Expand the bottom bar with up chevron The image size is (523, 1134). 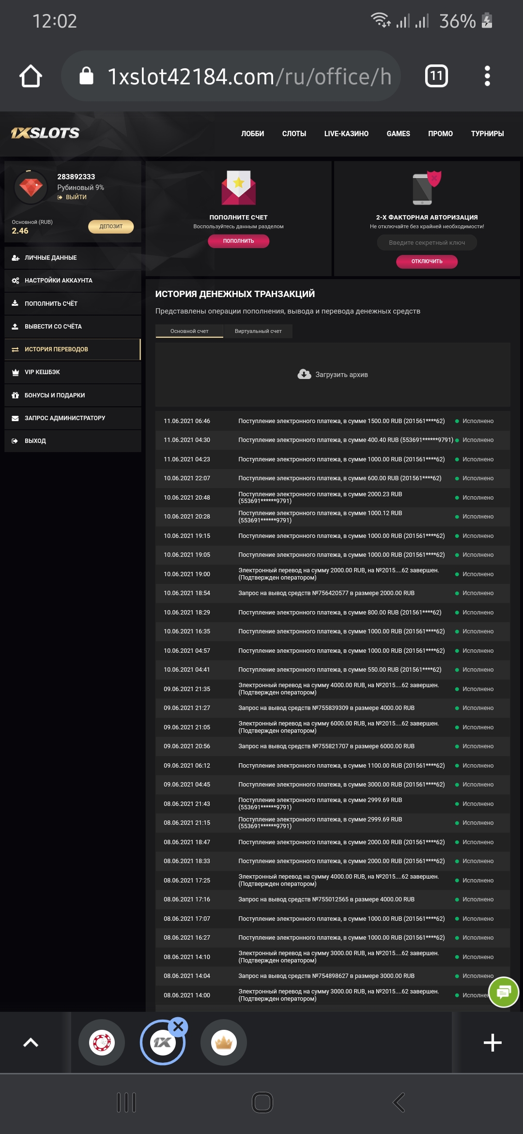[31, 1042]
